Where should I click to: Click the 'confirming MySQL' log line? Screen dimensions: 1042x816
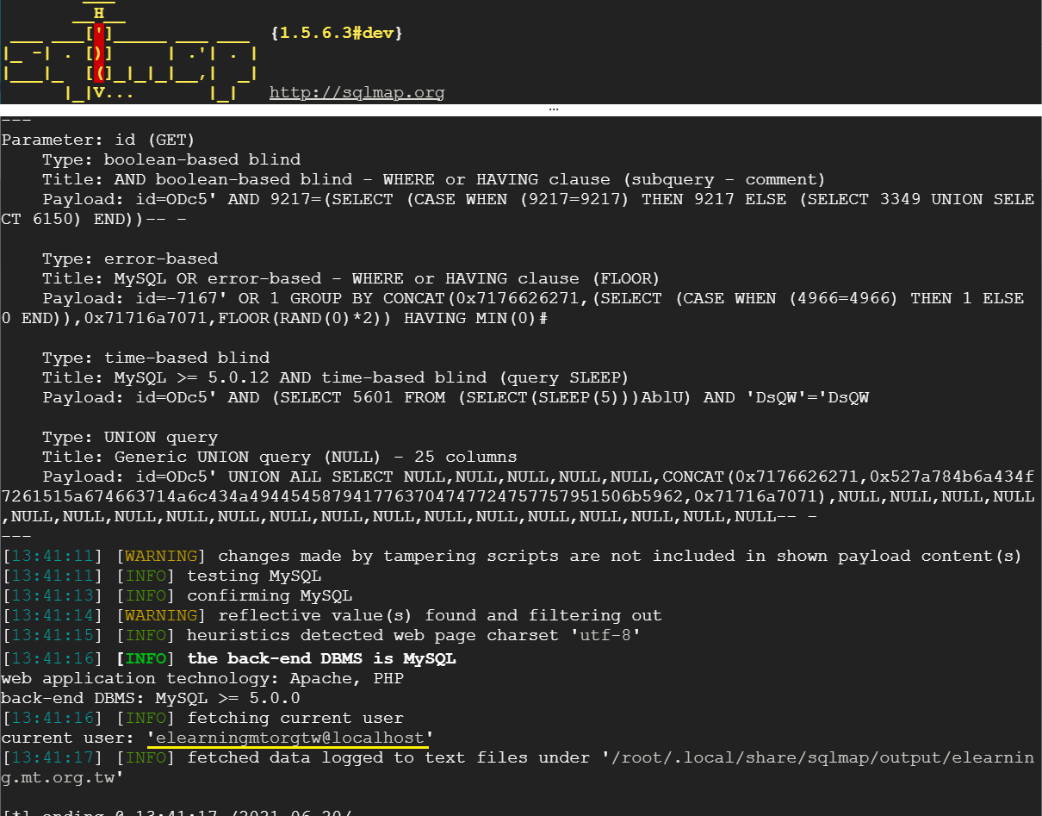[177, 595]
